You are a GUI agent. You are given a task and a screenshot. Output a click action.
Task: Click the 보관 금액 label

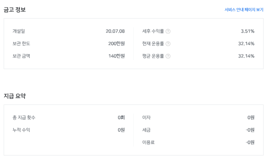[x=21, y=56]
